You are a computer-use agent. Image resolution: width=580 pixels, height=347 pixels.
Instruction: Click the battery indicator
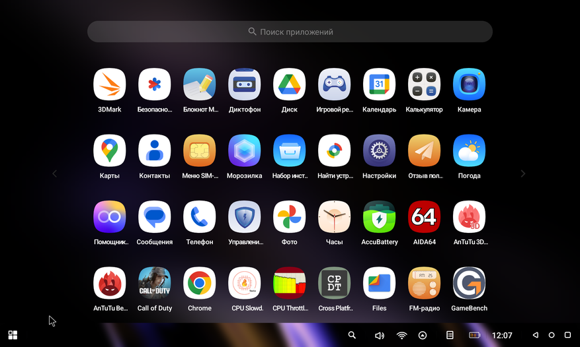[x=475, y=335]
